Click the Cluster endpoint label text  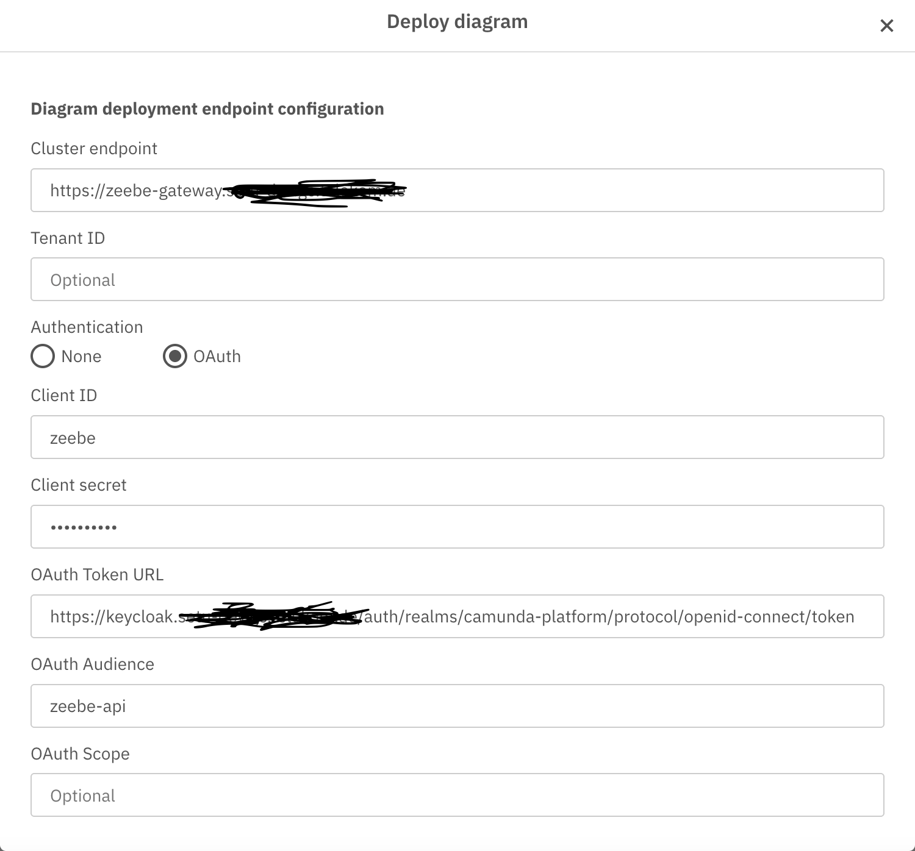click(94, 149)
